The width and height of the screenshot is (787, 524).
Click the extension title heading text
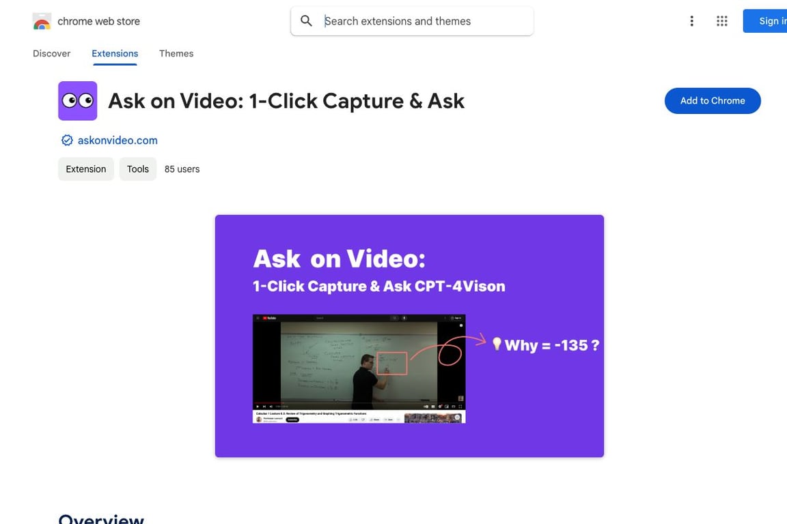[x=286, y=101]
